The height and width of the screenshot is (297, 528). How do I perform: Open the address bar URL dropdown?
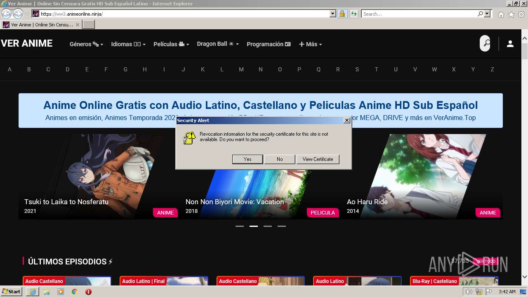(333, 14)
